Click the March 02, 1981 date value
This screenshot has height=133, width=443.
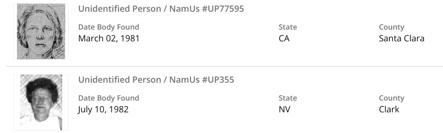[x=109, y=39]
